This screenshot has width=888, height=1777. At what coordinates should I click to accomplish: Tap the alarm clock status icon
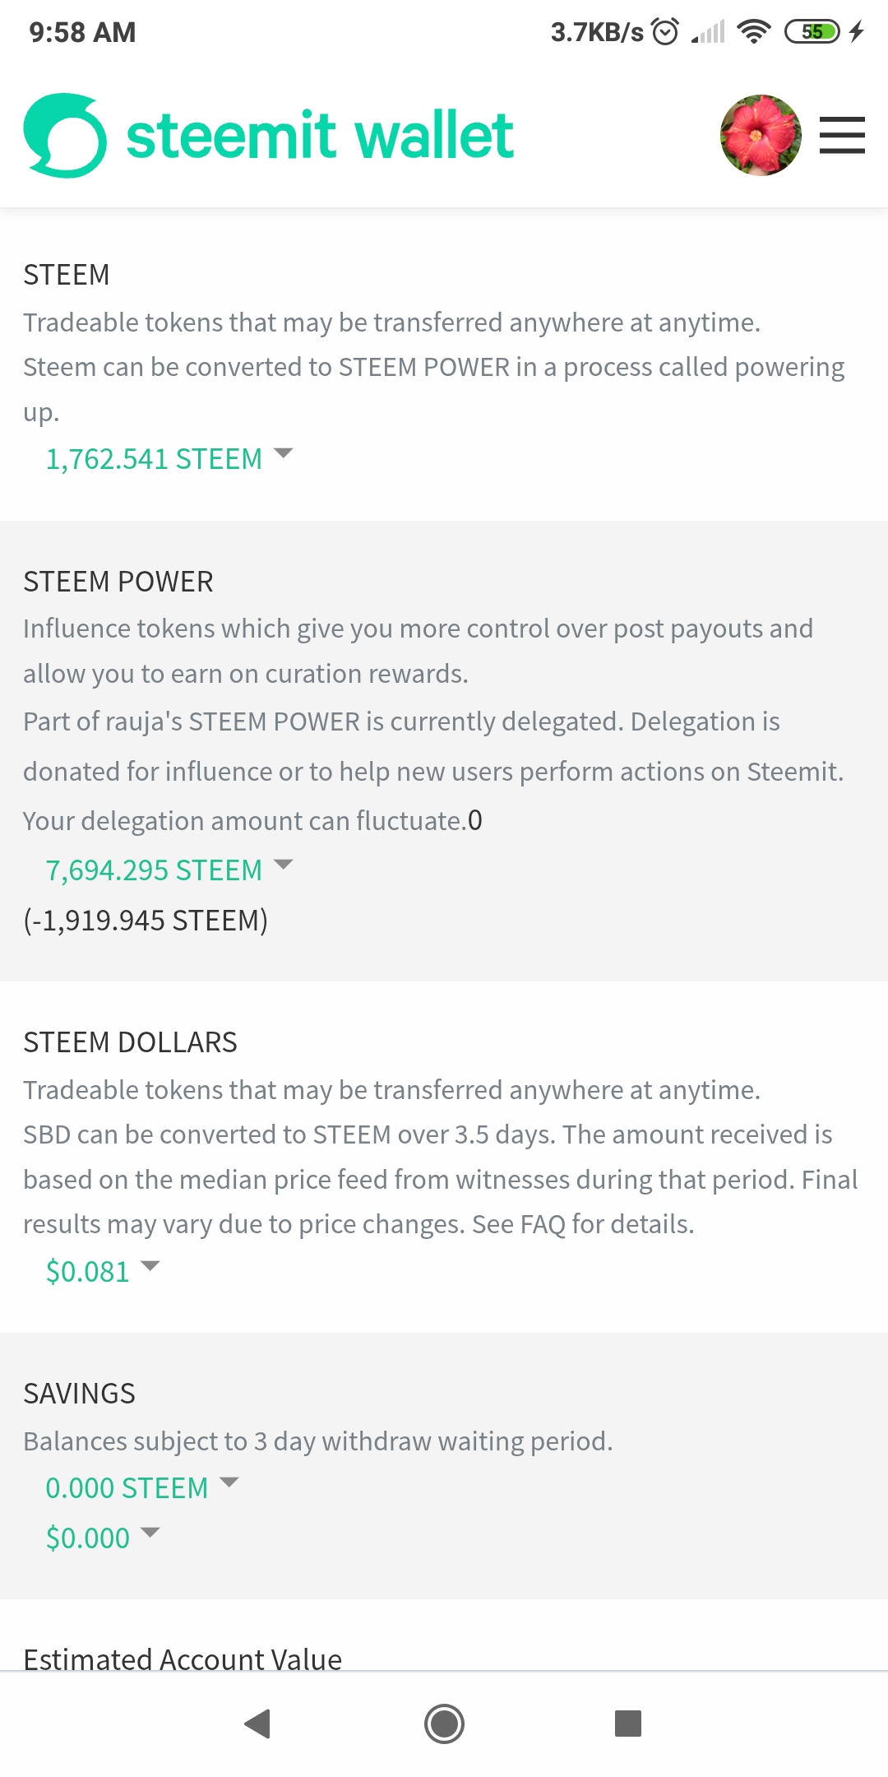pos(665,32)
